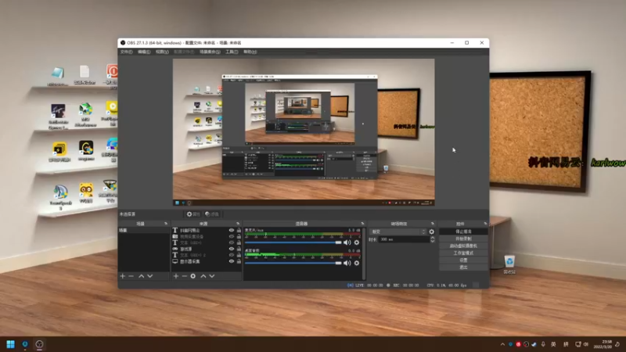Click the OBS Studio taskbar icon
Viewport: 626px width, 352px height.
pos(39,344)
